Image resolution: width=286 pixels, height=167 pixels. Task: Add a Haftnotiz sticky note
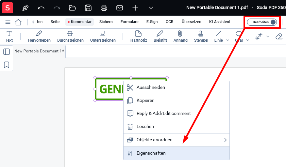[x=139, y=36]
